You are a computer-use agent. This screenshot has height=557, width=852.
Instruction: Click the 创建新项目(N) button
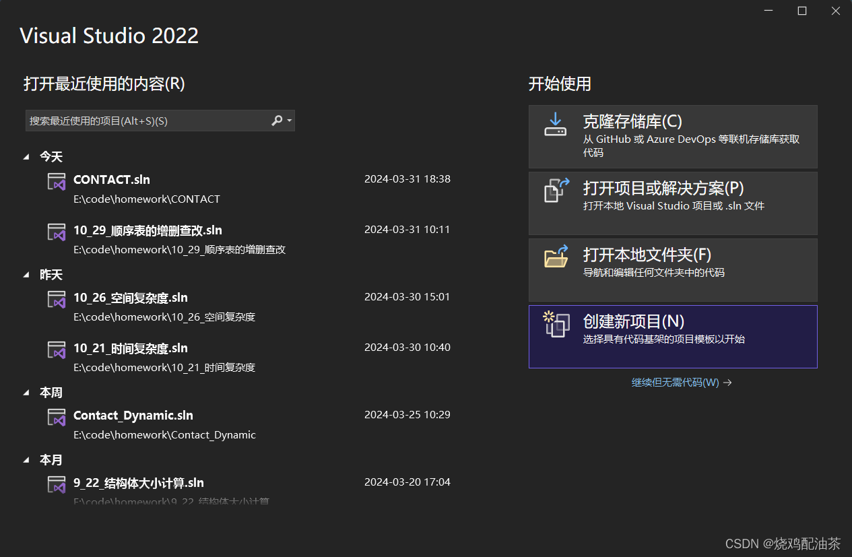coord(673,337)
